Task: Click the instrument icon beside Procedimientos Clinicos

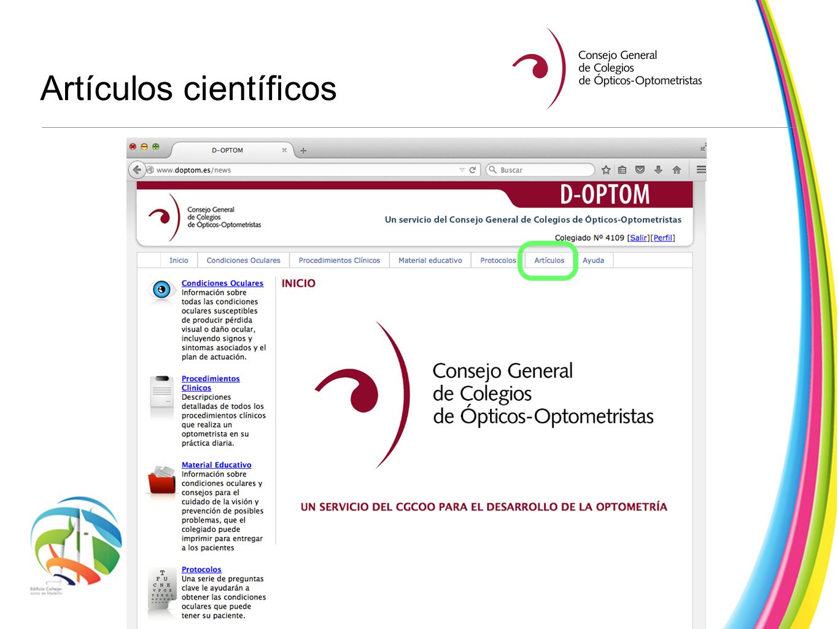Action: pos(162,391)
